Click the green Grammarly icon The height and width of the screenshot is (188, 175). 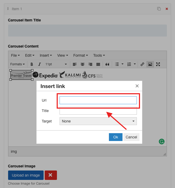[x=162, y=142]
